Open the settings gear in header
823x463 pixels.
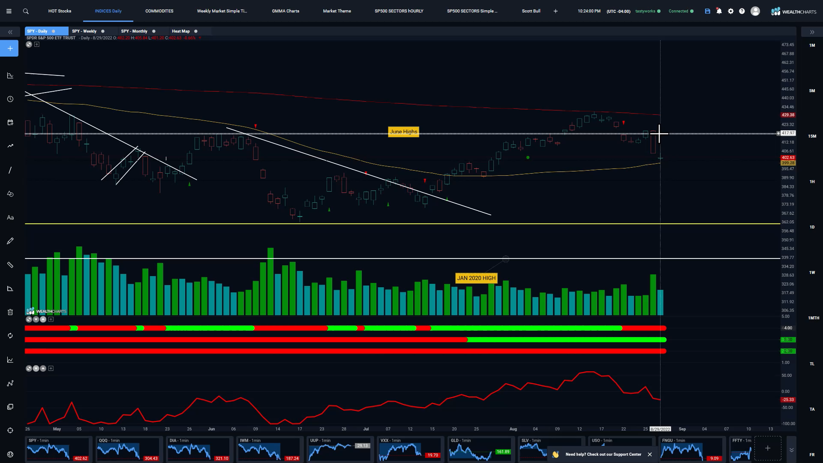pyautogui.click(x=731, y=11)
